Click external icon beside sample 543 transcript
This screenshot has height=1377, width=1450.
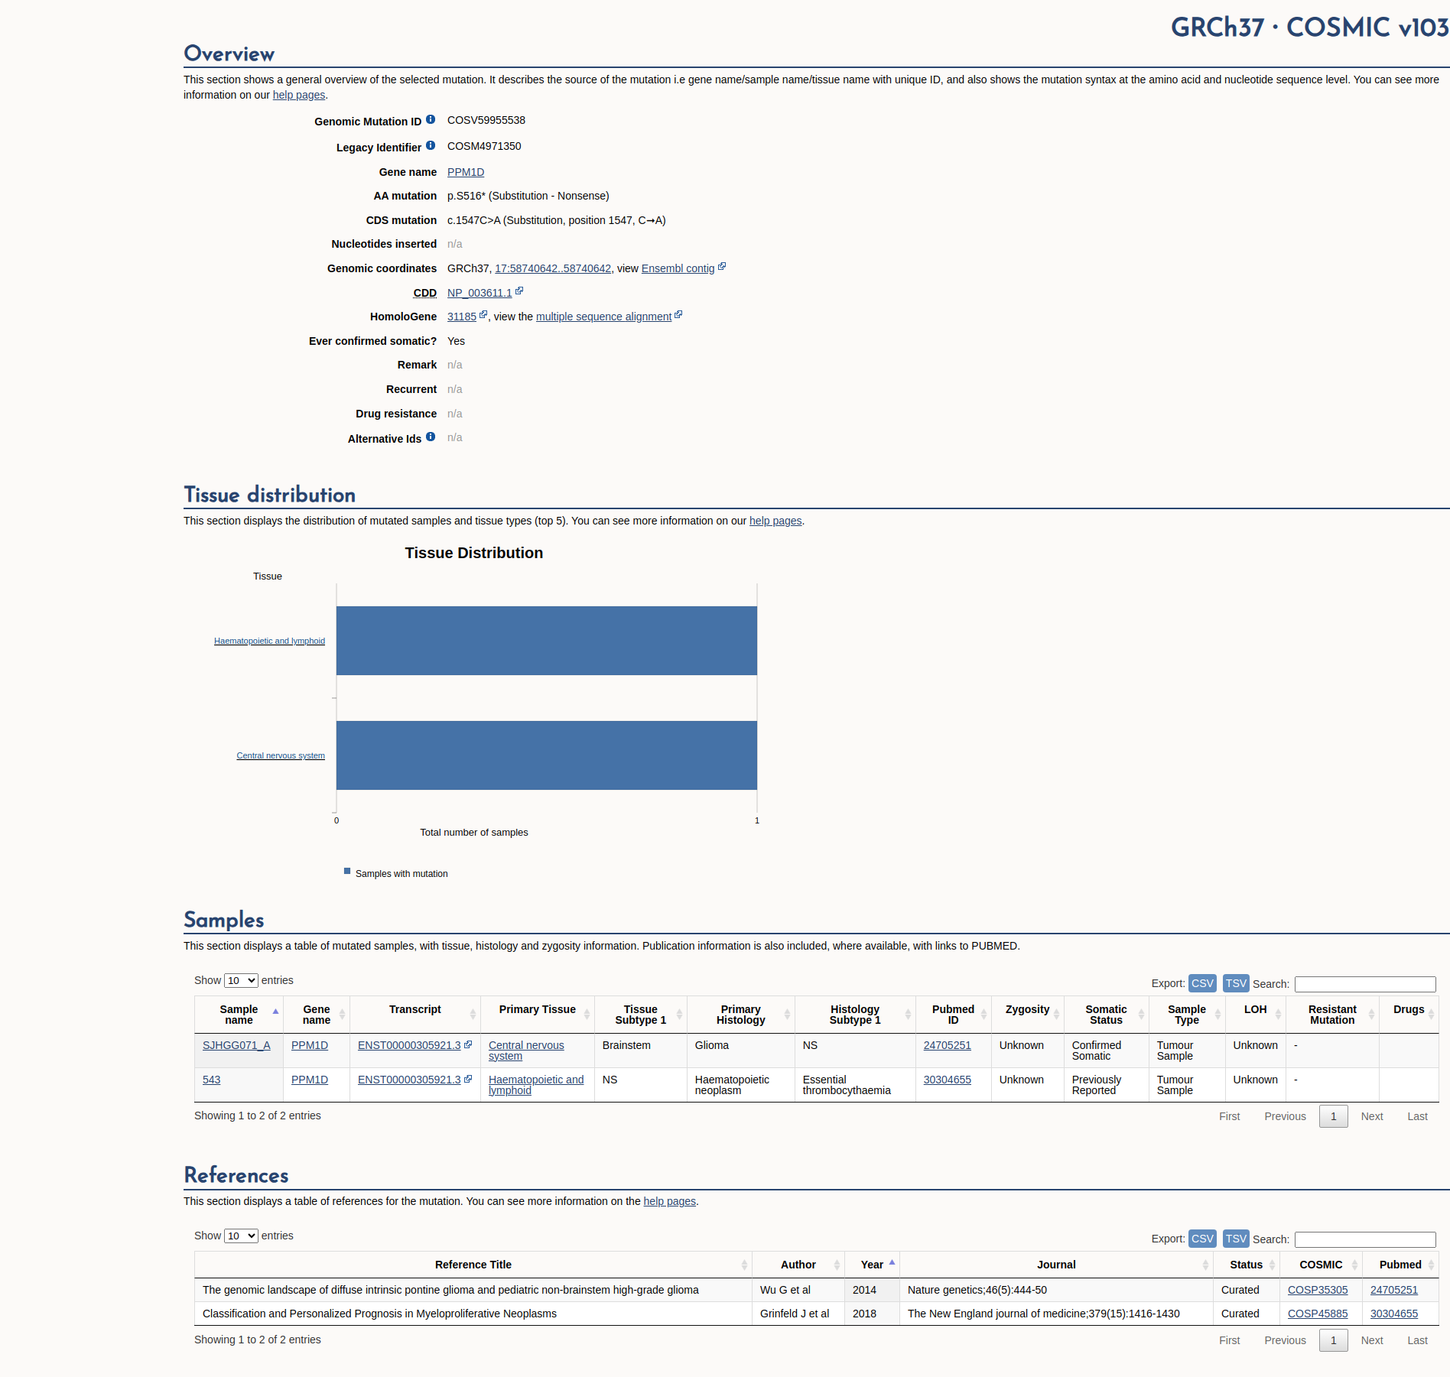pyautogui.click(x=468, y=1078)
